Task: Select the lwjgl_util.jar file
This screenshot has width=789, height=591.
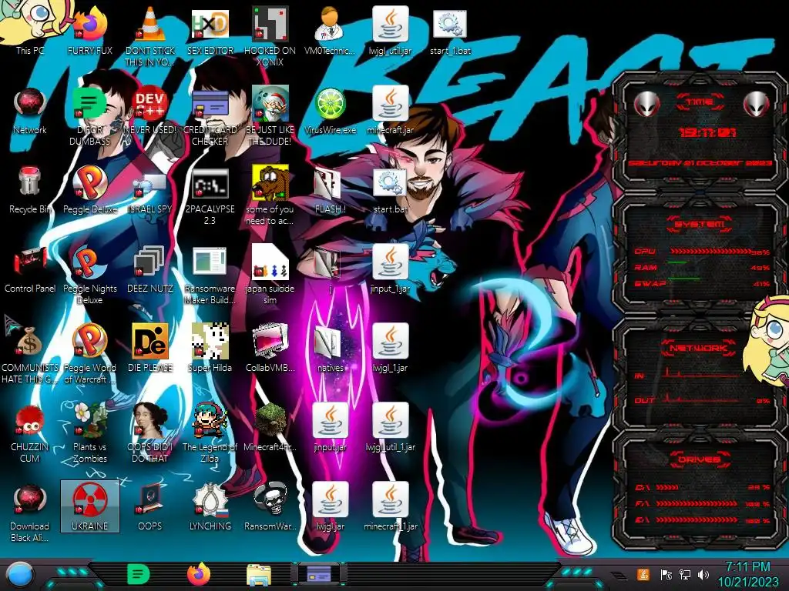Action: [x=391, y=30]
